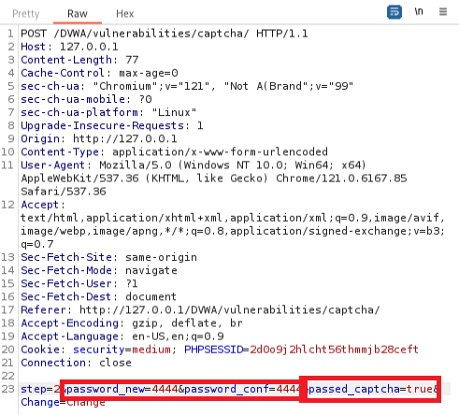Screen dimensions: 459x415
Task: Click the passed_captcha parameter name
Action: point(354,389)
